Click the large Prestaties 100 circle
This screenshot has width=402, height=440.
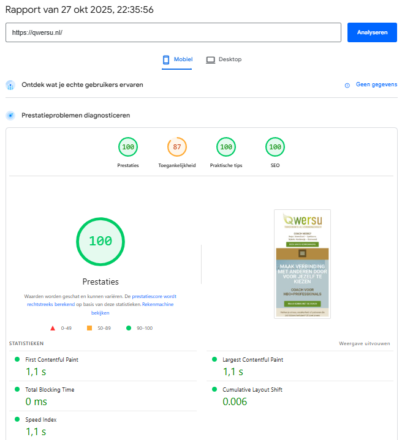coord(100,241)
